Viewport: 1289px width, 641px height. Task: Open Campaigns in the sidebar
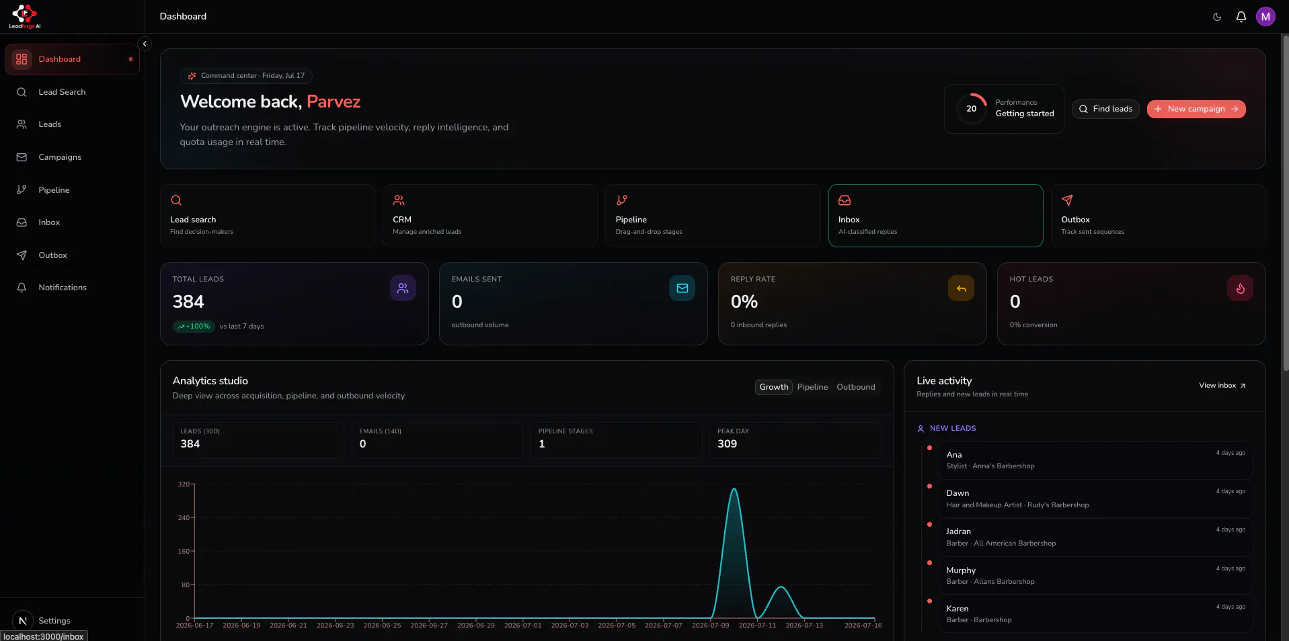72,157
